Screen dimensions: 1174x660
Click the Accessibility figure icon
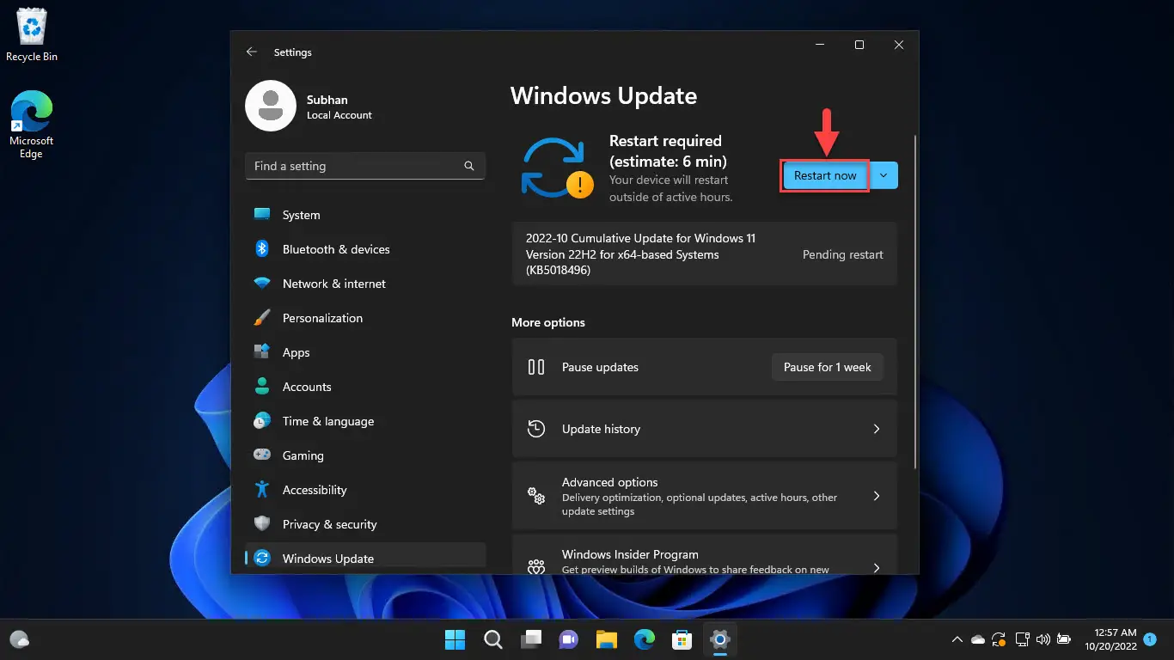262,490
